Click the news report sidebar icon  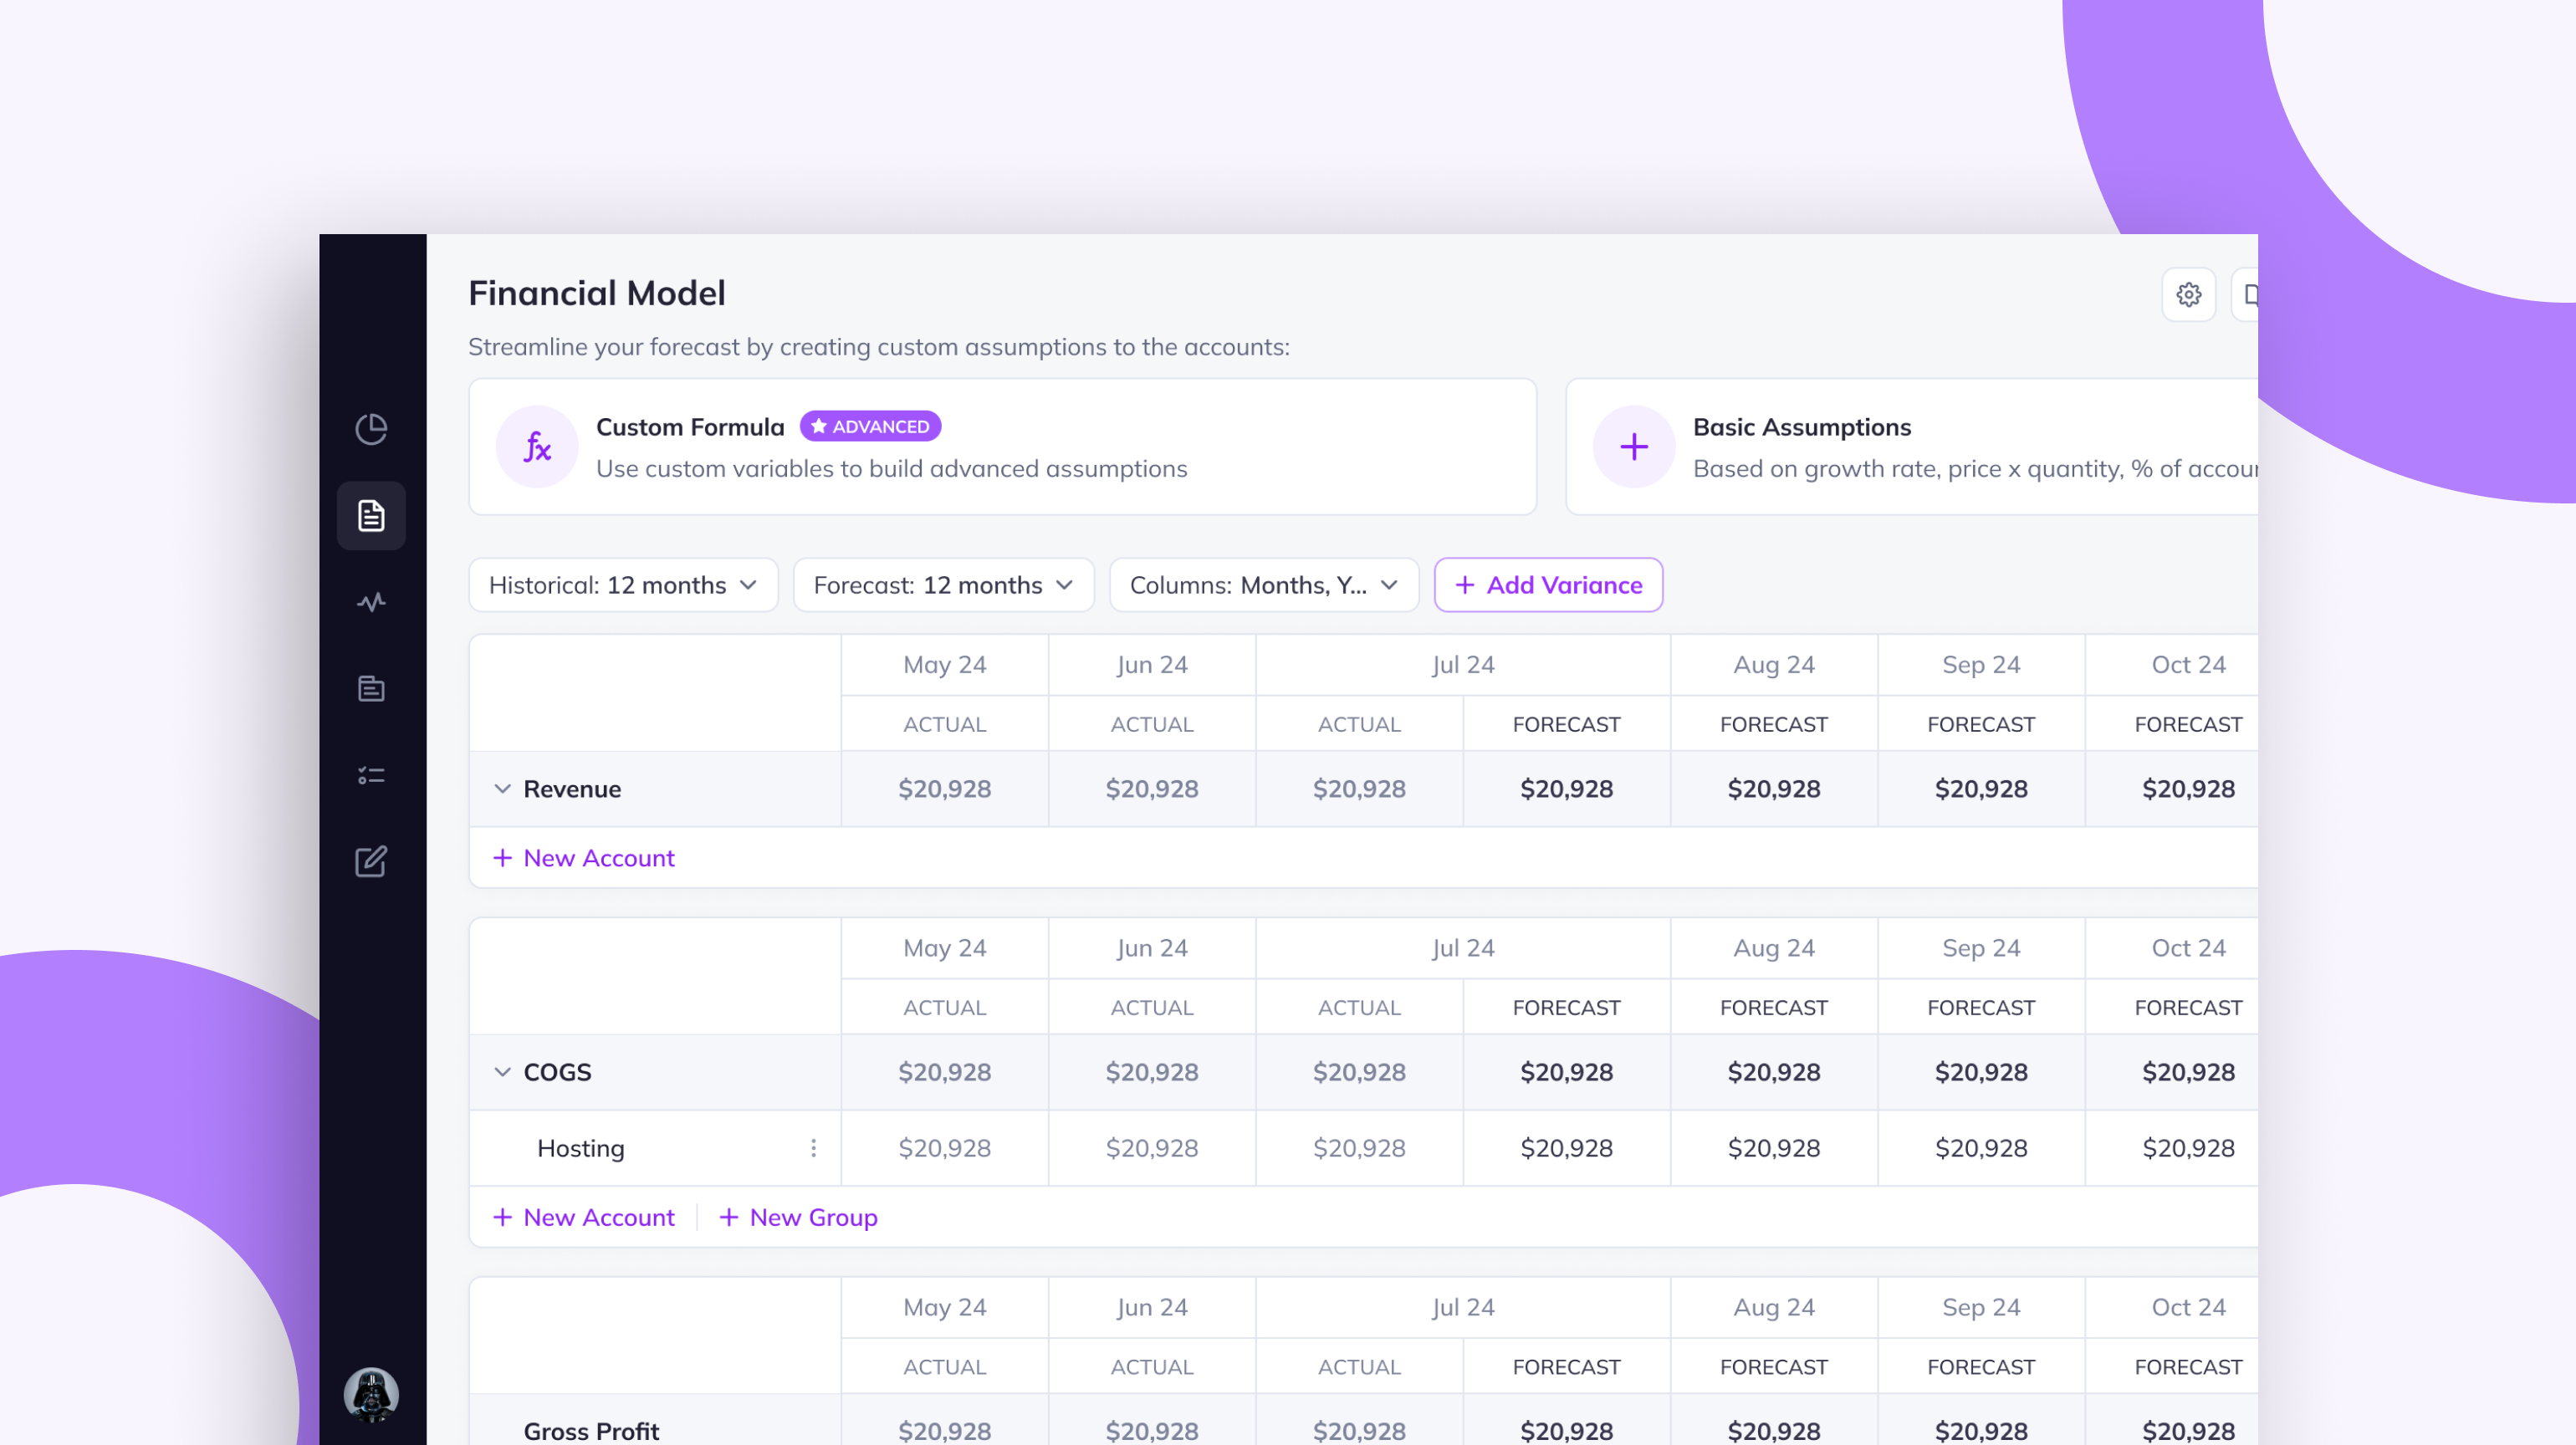371,689
